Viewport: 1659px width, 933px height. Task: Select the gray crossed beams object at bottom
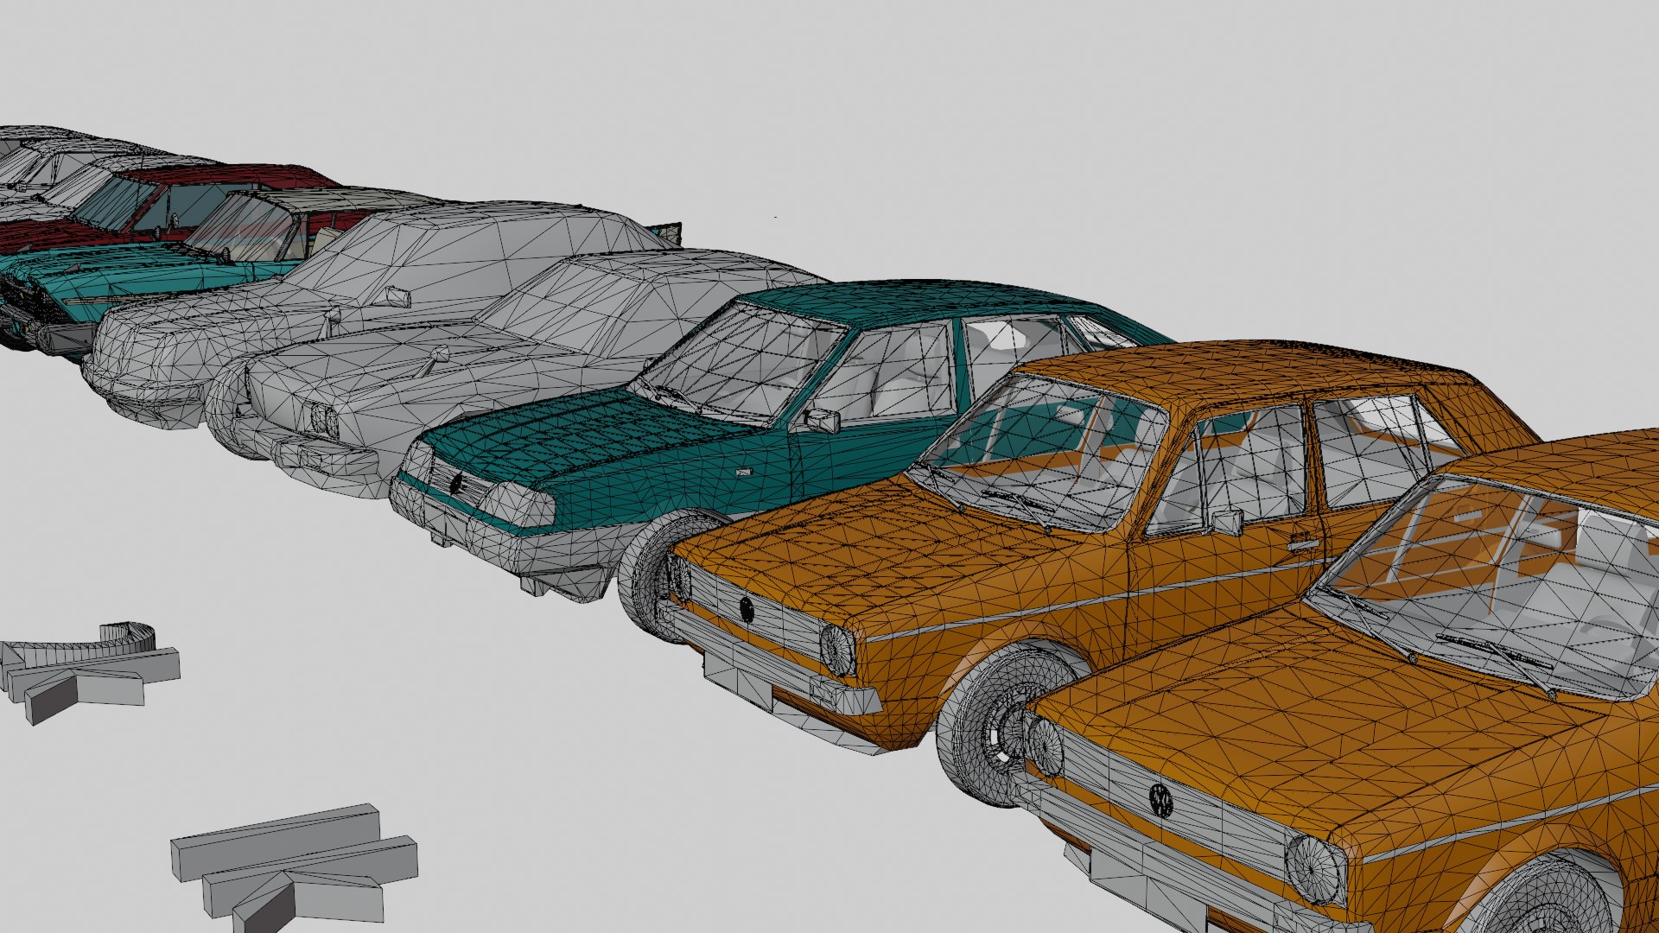point(294,866)
